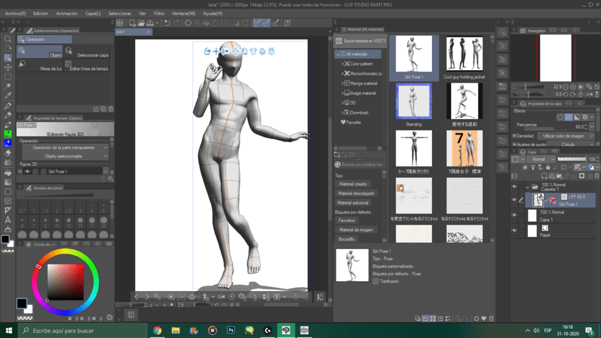Pick the Eyedropper tool

click(8, 96)
